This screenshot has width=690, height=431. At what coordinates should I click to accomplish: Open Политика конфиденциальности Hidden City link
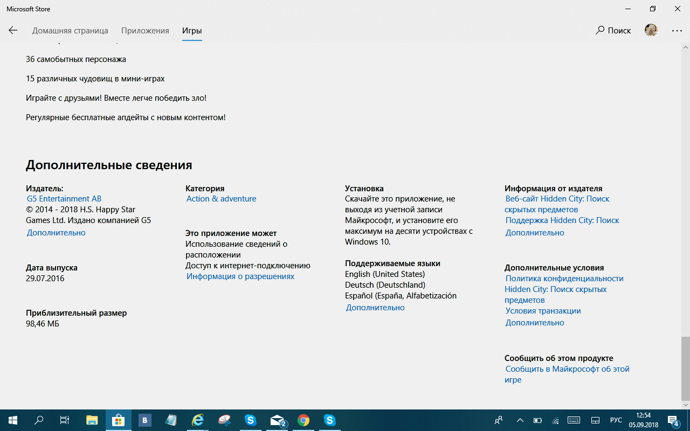564,289
